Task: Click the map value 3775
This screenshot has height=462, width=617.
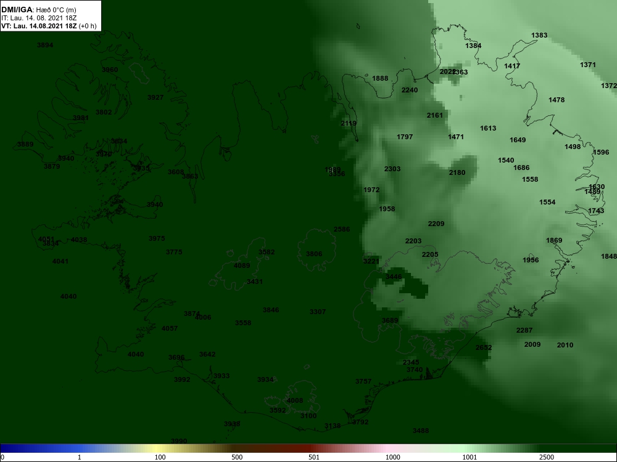Action: click(x=174, y=252)
